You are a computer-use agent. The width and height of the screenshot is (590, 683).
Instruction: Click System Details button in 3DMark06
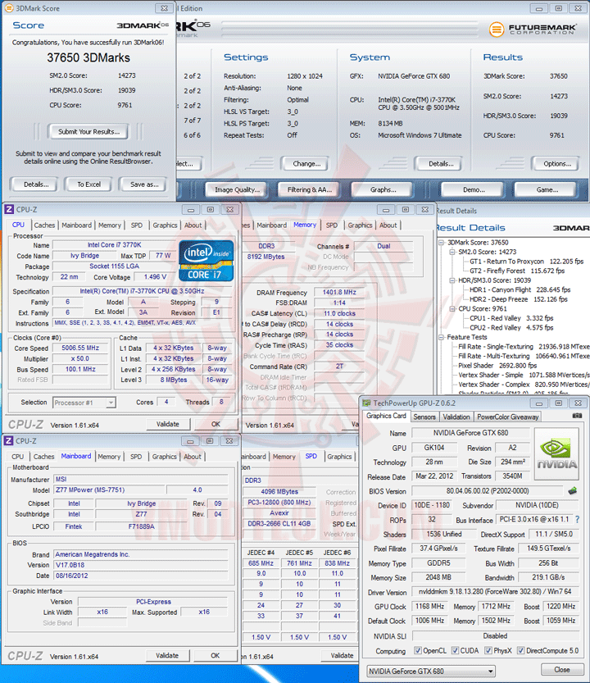click(x=441, y=164)
